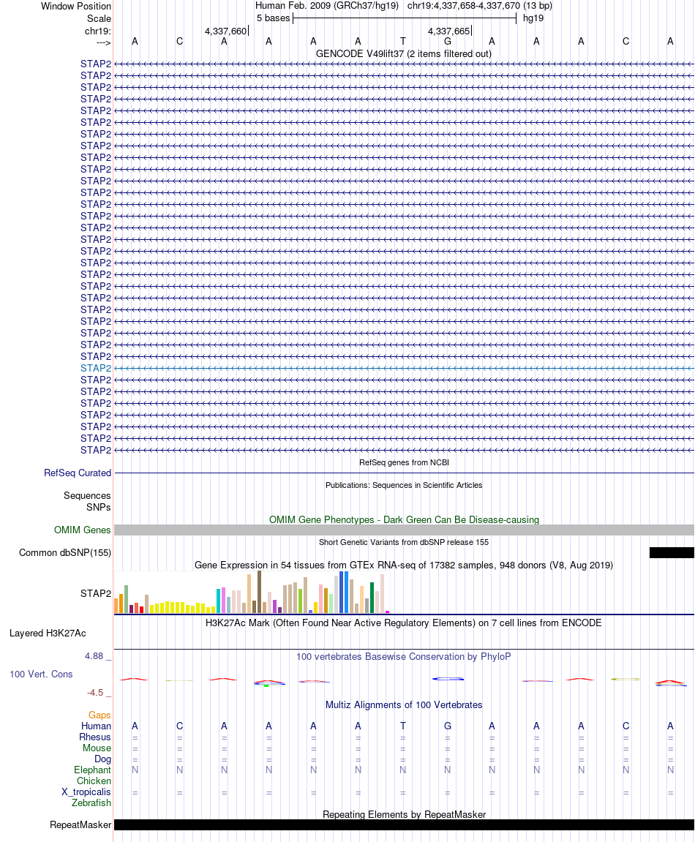The image size is (695, 842).
Task: Click the STAP2 label beside GTEx expression chart
Action: click(96, 593)
